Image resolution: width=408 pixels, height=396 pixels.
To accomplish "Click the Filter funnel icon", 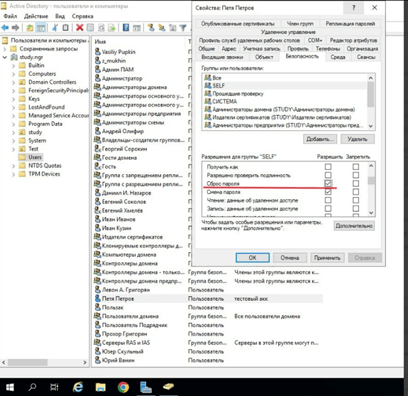I will coord(183,28).
